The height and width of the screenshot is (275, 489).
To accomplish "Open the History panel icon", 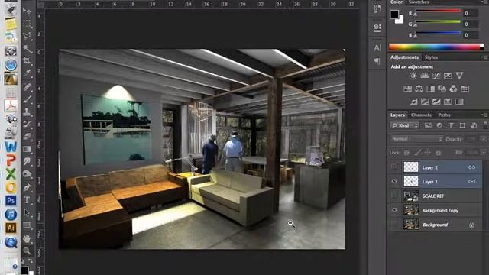I will (x=377, y=8).
